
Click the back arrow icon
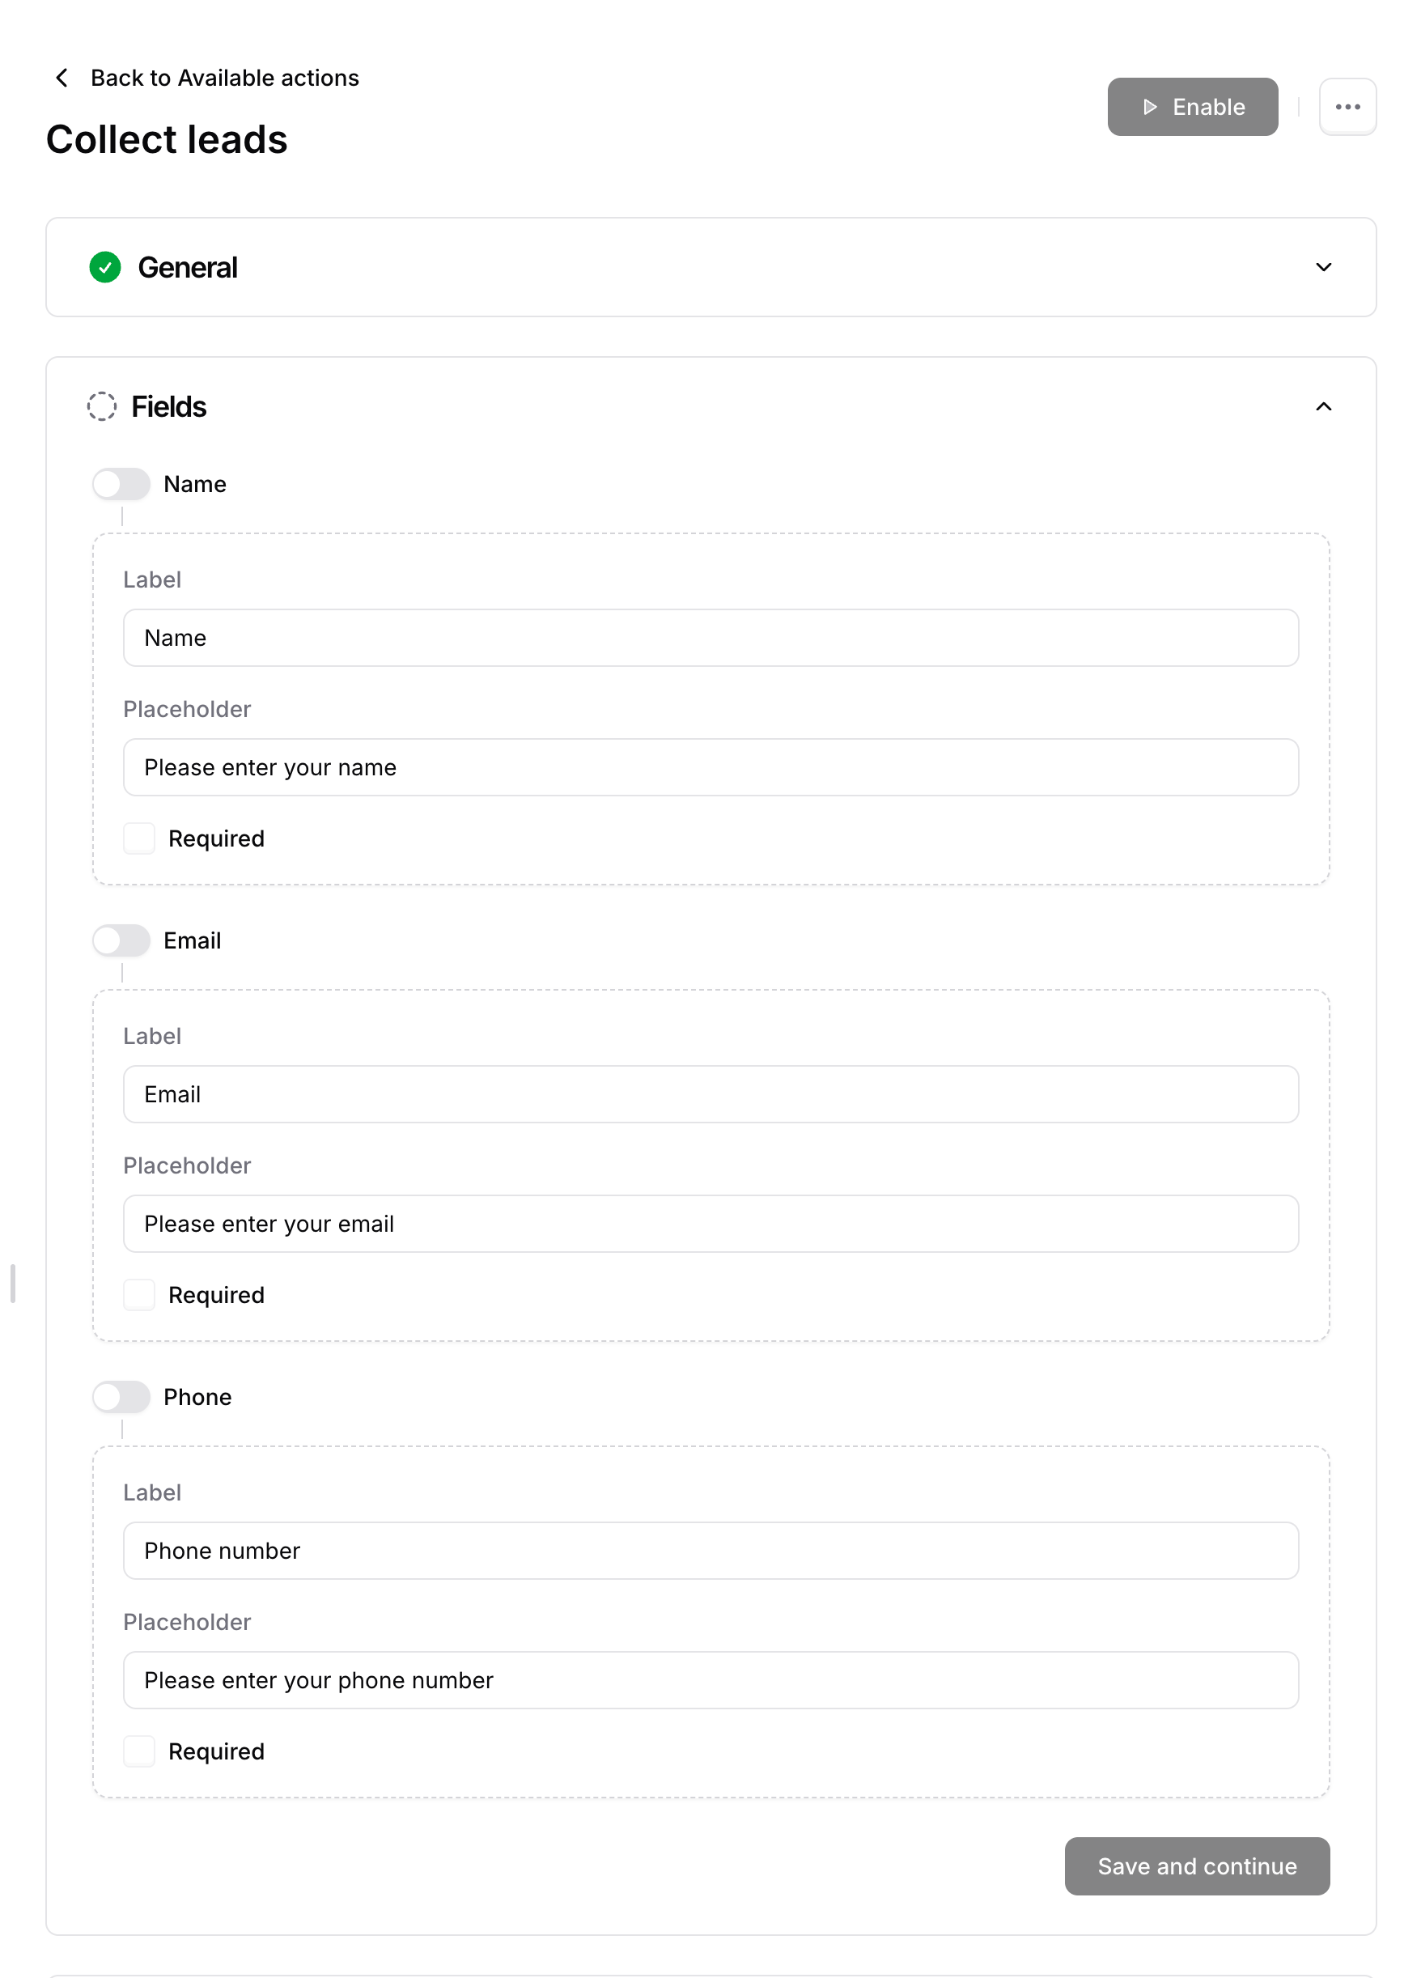click(x=61, y=78)
